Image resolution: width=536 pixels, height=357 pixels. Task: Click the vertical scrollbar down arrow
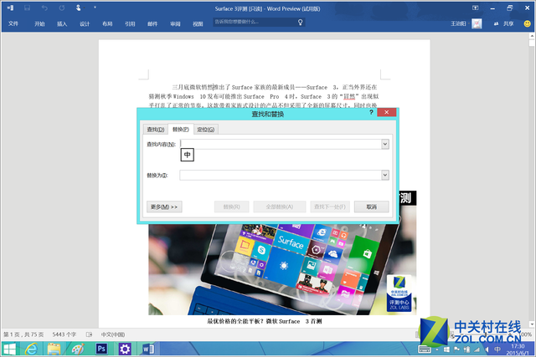532,324
